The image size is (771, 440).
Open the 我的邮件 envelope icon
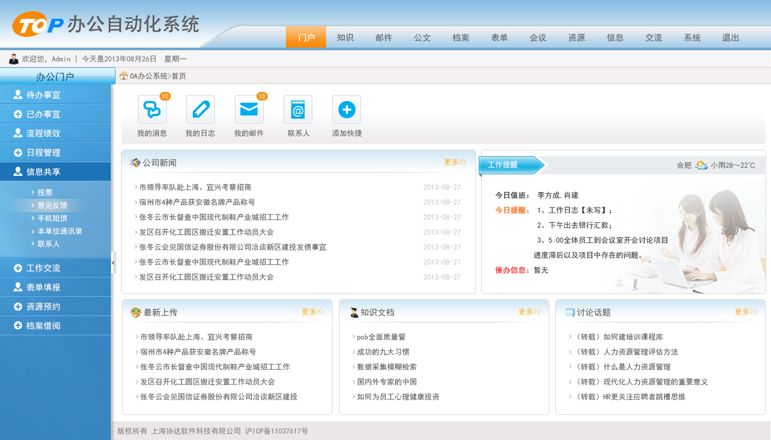[249, 110]
